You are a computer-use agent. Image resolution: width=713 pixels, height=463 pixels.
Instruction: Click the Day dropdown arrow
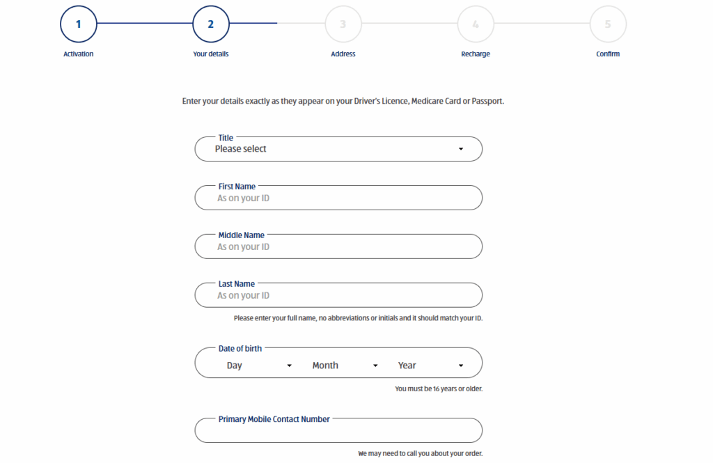pos(290,365)
